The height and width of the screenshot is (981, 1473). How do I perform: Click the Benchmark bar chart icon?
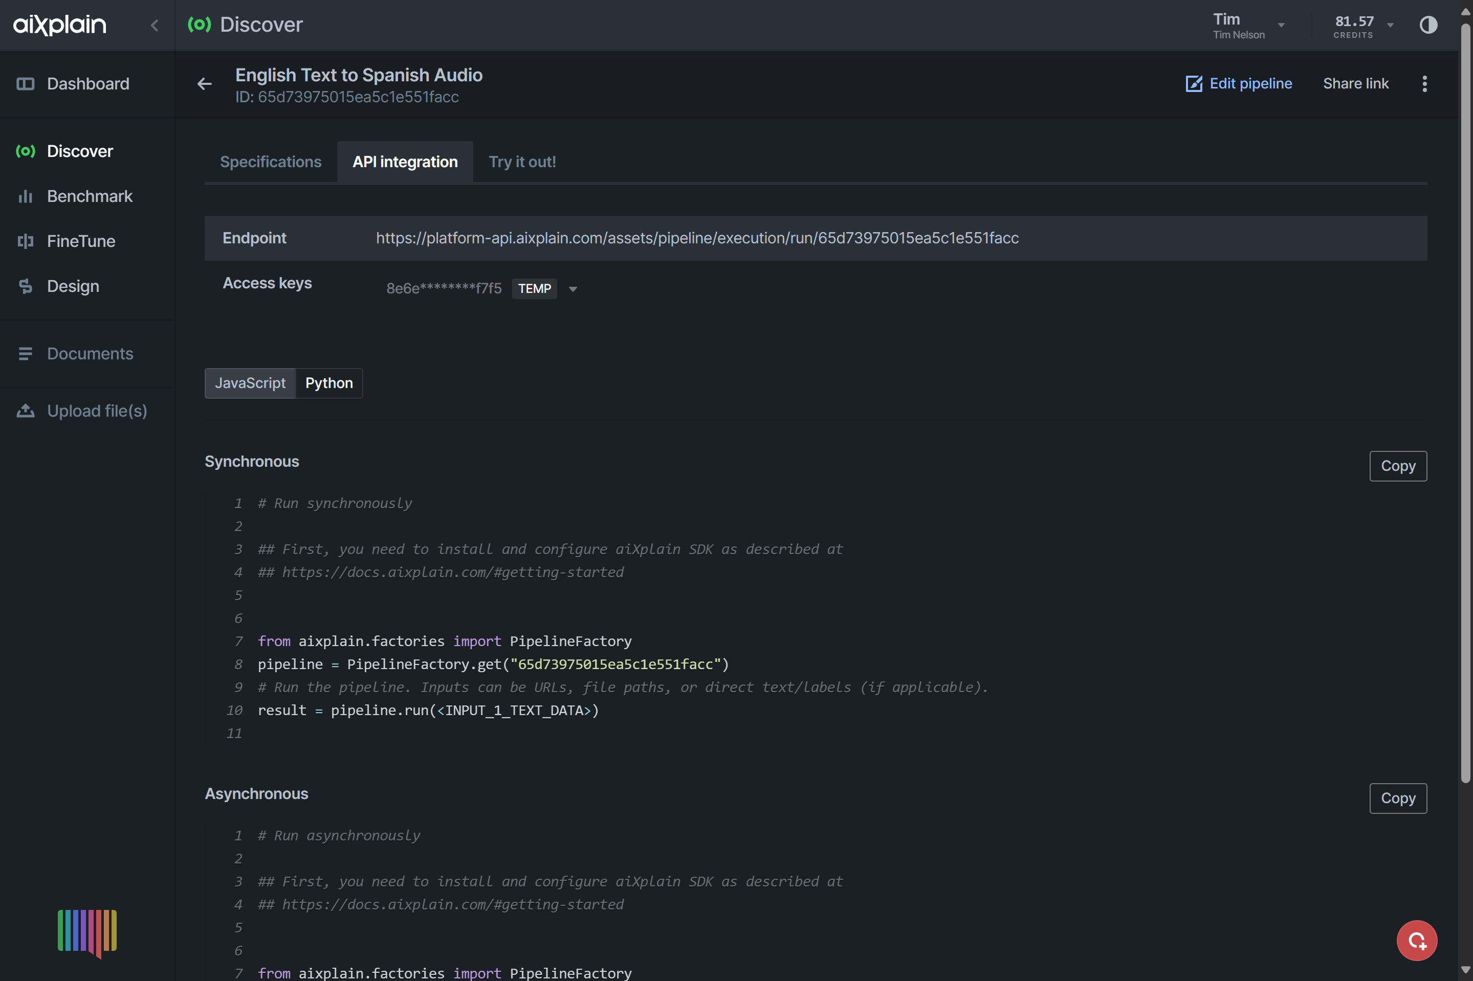(25, 196)
